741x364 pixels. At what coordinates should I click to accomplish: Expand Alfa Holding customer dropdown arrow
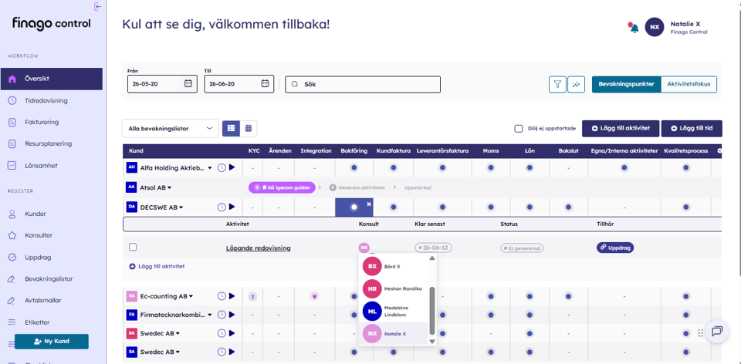[x=210, y=168]
